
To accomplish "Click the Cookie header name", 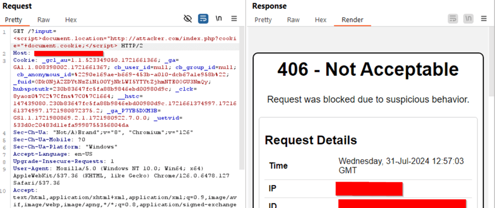I will coord(25,60).
